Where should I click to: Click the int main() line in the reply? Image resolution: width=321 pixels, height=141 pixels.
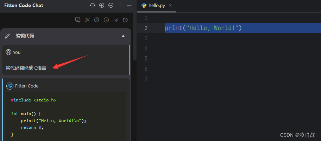tap(26, 114)
